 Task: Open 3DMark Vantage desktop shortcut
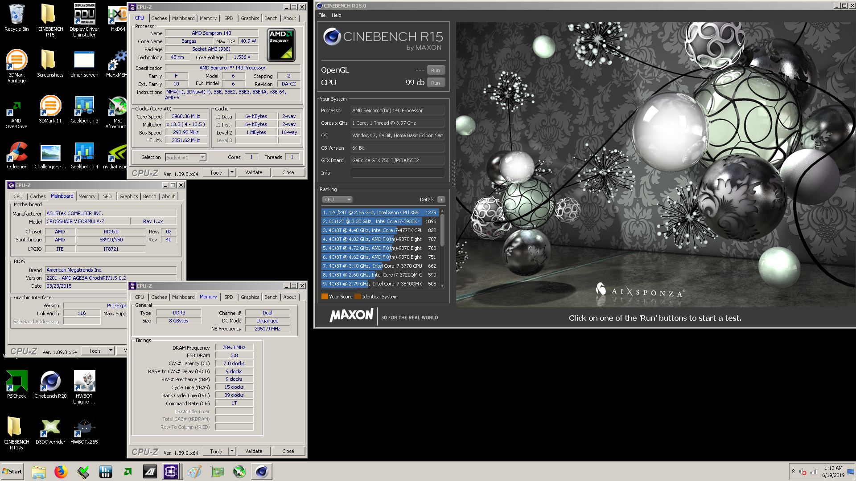click(16, 66)
